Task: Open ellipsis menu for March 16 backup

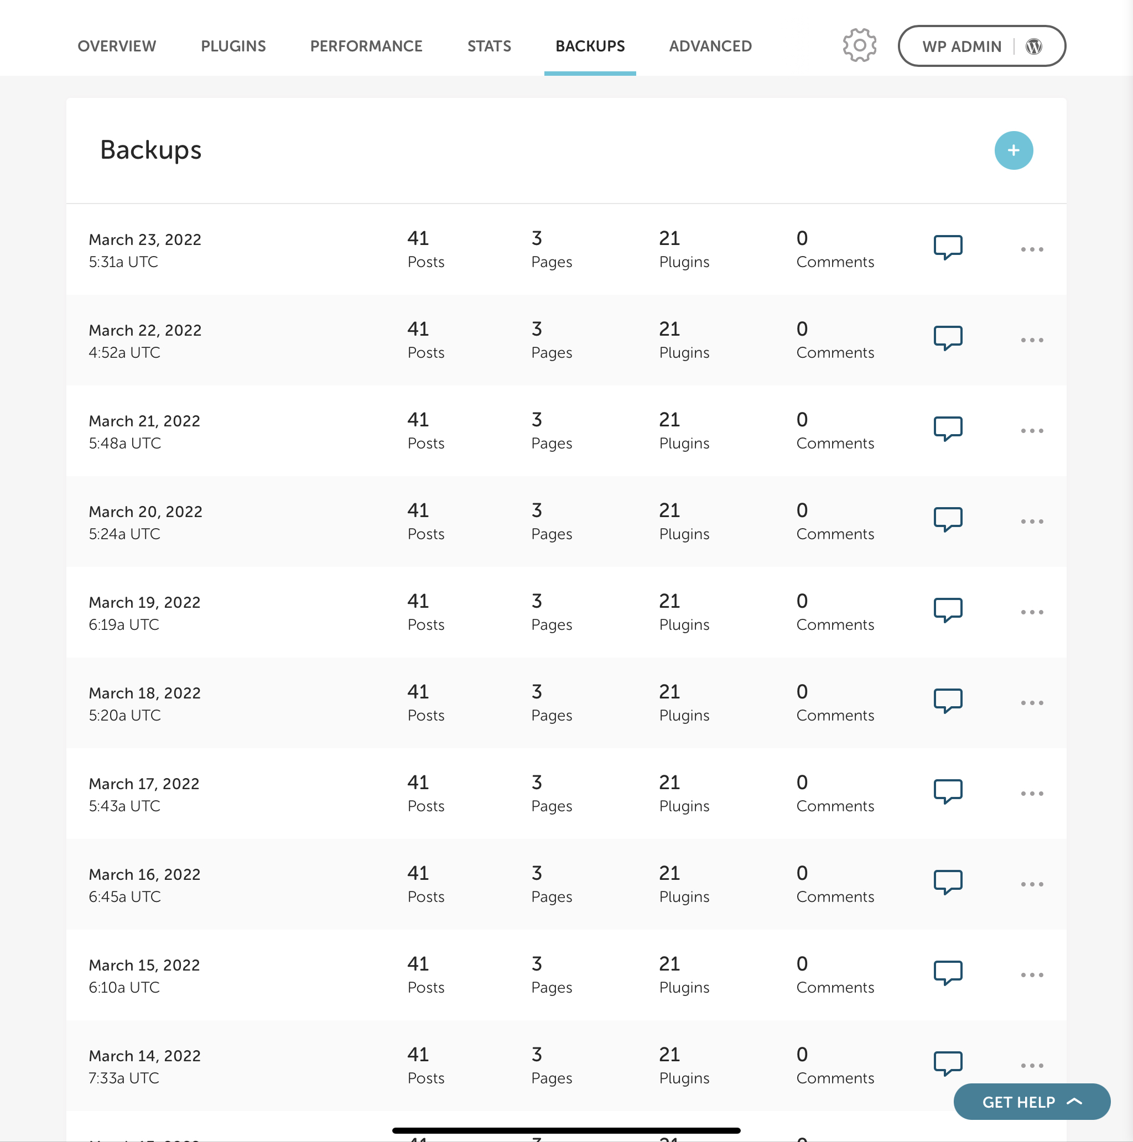Action: point(1032,884)
